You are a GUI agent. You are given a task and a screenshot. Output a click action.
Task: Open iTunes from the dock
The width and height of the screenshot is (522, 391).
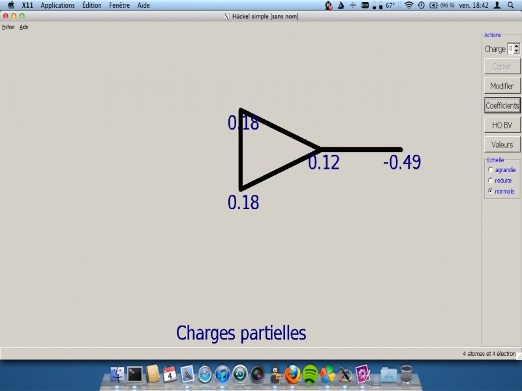coord(223,374)
